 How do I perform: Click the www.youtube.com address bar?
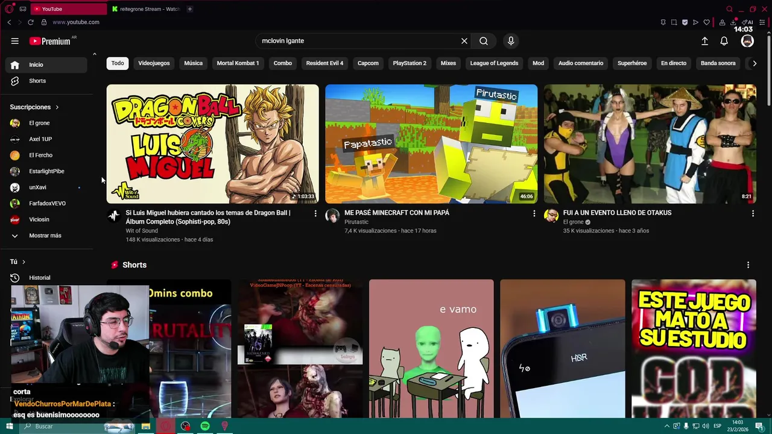point(76,22)
